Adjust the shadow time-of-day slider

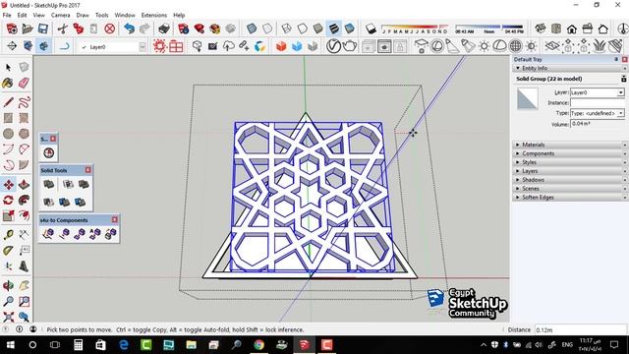point(489,29)
